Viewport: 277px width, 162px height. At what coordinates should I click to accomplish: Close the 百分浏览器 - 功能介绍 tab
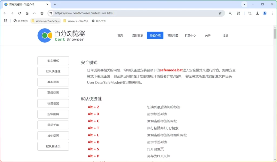[47, 4]
